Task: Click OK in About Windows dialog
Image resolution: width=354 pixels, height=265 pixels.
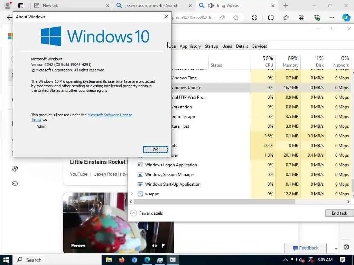Action: tap(156, 150)
